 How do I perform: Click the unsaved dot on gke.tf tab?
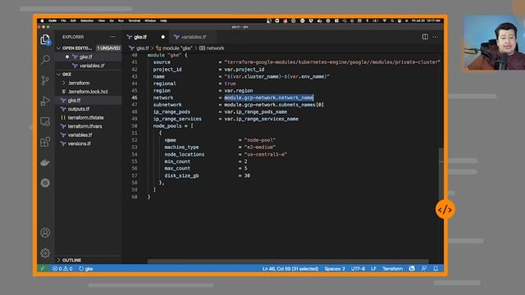tap(163, 37)
